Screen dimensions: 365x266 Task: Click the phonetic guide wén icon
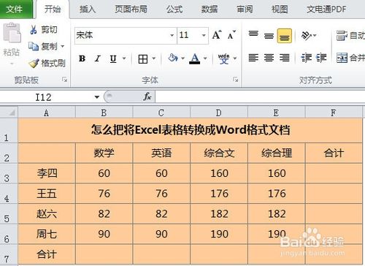tap(223, 58)
